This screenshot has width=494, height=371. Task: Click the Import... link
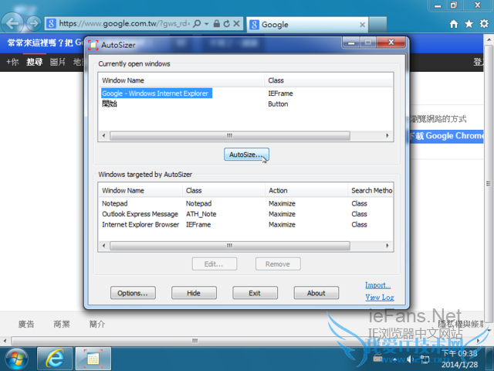(x=378, y=285)
